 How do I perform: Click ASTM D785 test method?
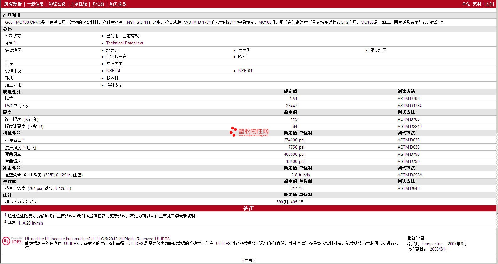click(408, 119)
